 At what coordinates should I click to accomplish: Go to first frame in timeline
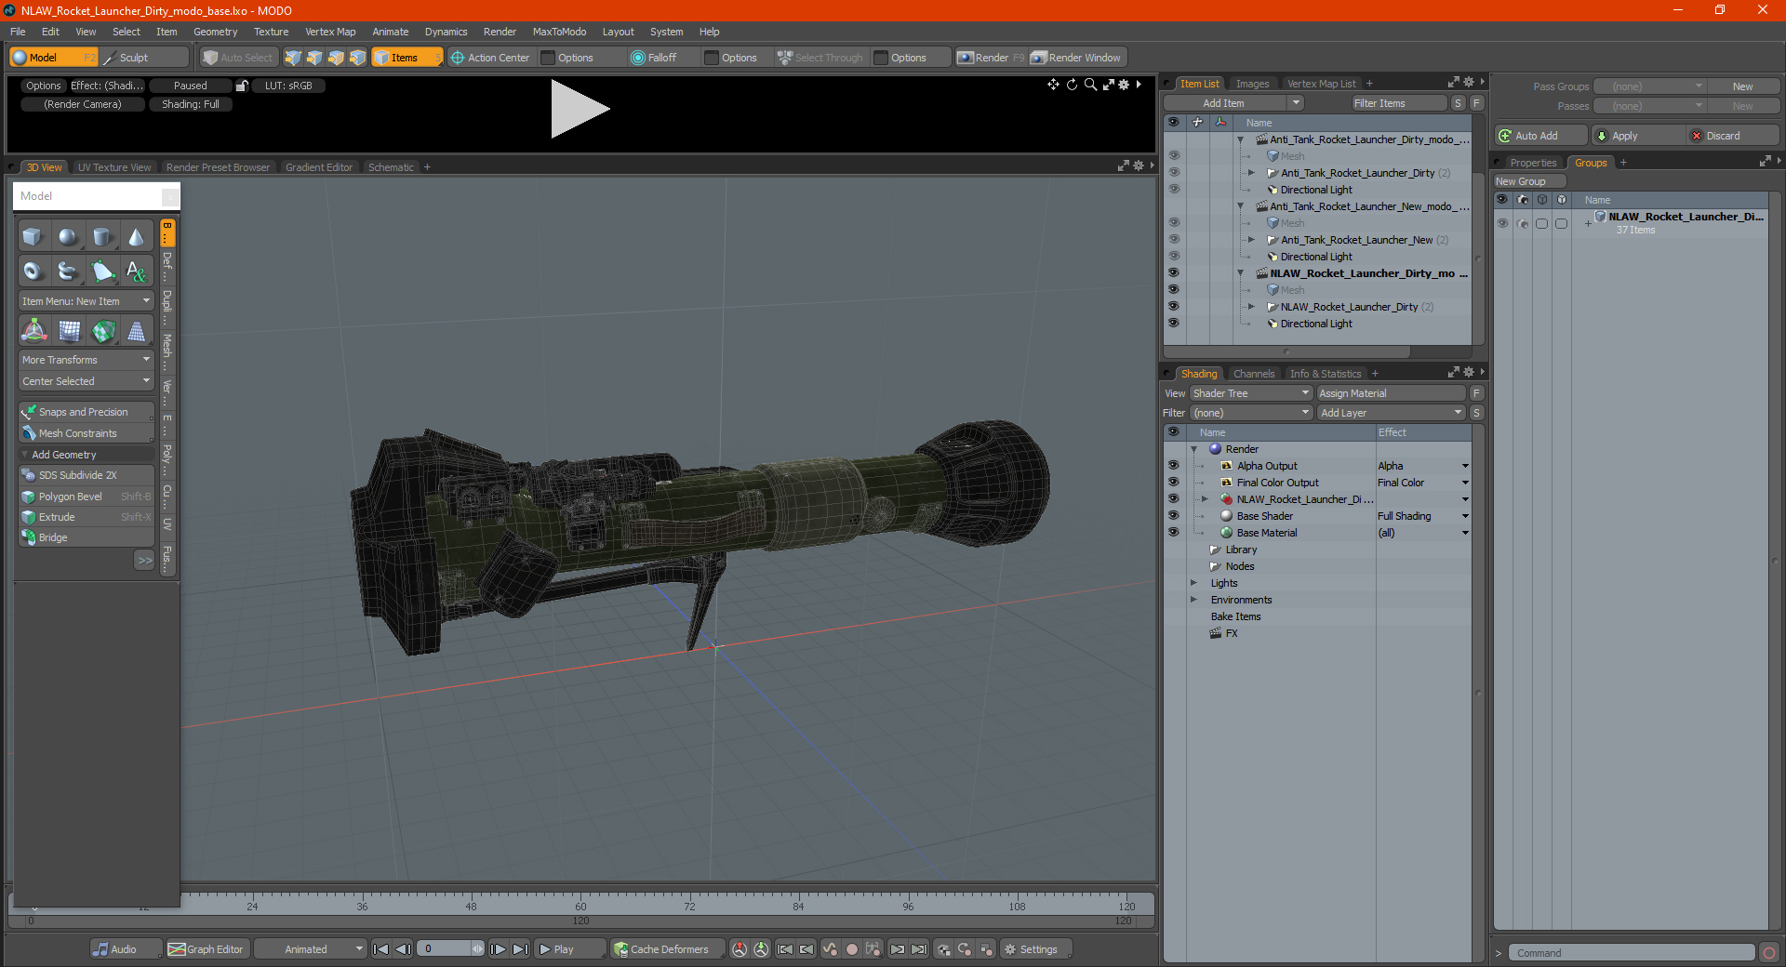pos(380,949)
